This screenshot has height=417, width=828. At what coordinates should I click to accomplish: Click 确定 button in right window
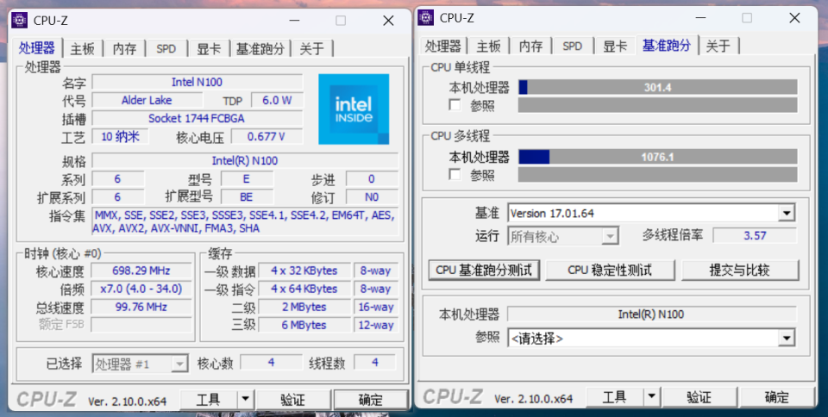tap(777, 396)
